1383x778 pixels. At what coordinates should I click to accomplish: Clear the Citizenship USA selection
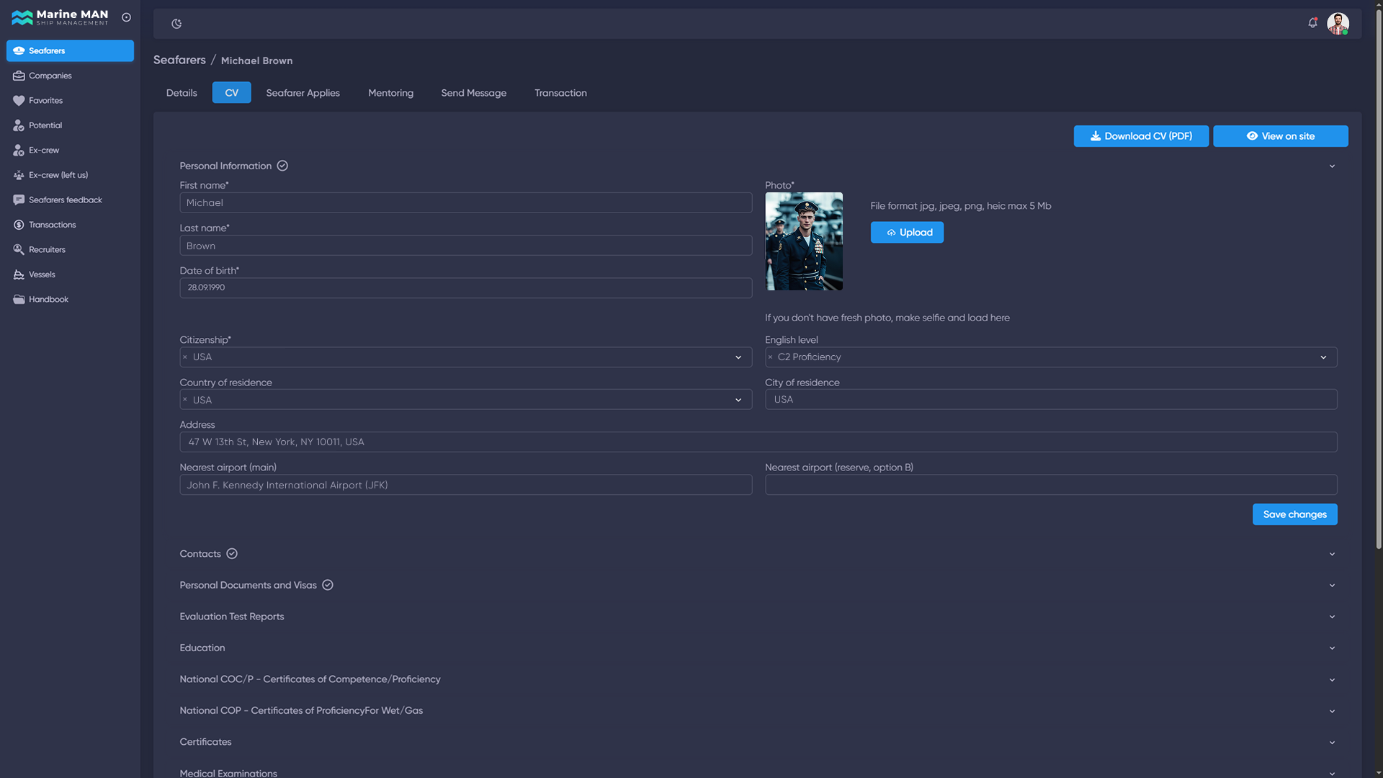pyautogui.click(x=185, y=357)
